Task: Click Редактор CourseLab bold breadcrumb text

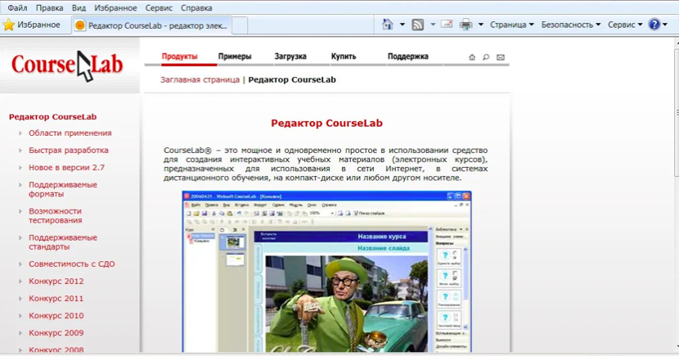Action: pos(292,79)
